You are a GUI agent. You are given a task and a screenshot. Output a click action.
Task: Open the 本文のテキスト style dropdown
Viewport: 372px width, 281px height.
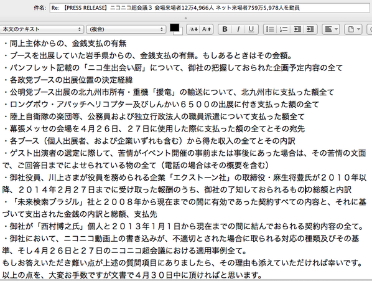[42, 29]
